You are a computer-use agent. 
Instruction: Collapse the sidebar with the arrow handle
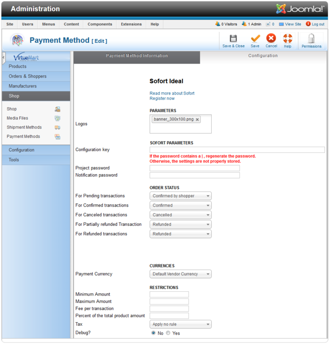click(3, 58)
